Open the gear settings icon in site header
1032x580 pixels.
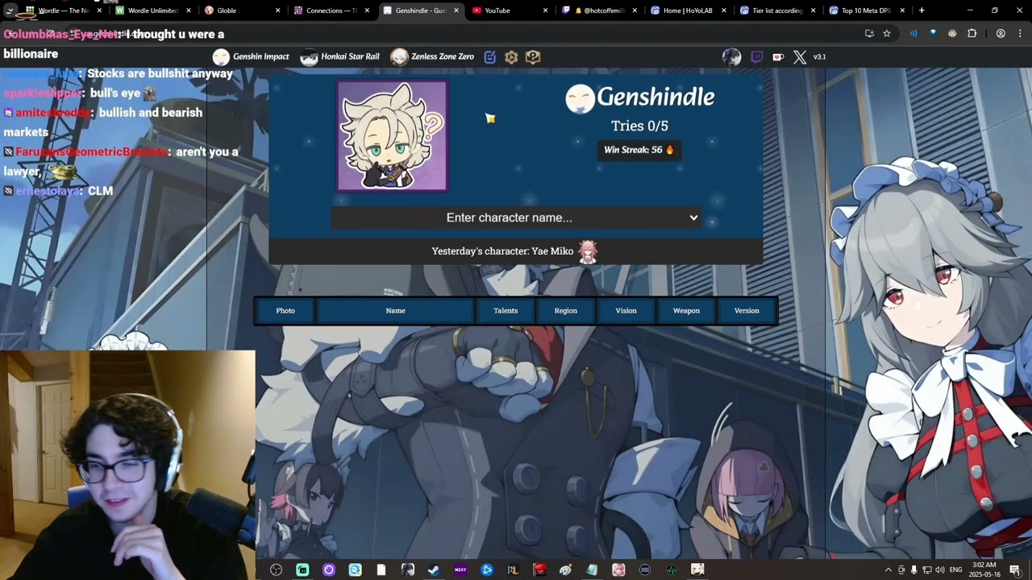pos(511,56)
